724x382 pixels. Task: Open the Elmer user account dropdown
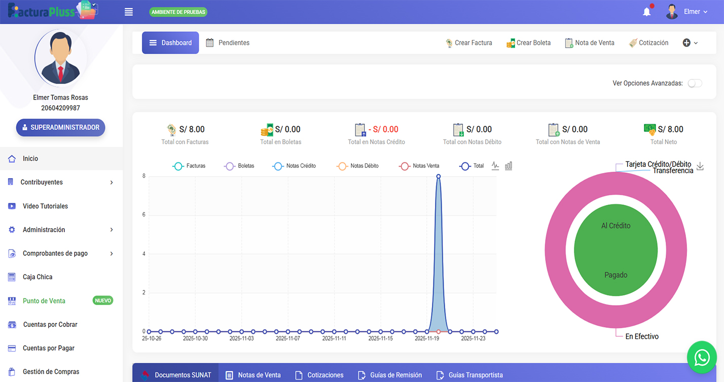687,12
